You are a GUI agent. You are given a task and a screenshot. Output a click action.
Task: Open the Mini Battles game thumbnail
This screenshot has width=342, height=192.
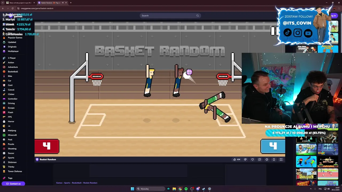tap(328, 162)
